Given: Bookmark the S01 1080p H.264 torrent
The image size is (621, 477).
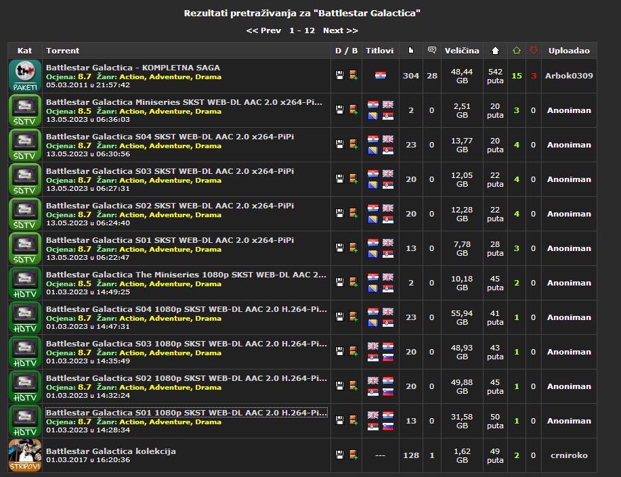Looking at the screenshot, I should pyautogui.click(x=353, y=419).
